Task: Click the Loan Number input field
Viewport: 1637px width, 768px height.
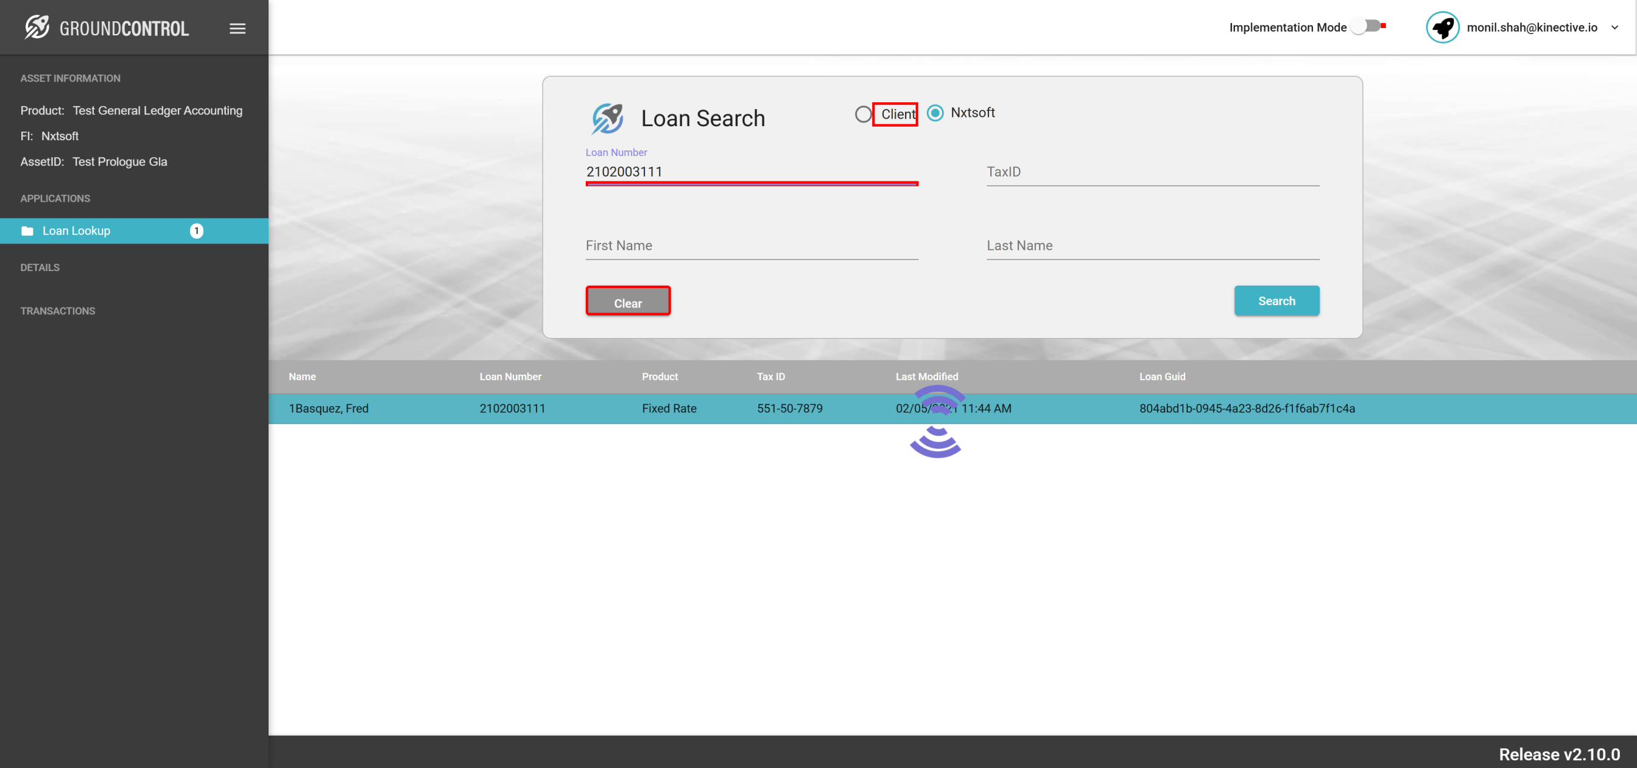Action: (751, 172)
